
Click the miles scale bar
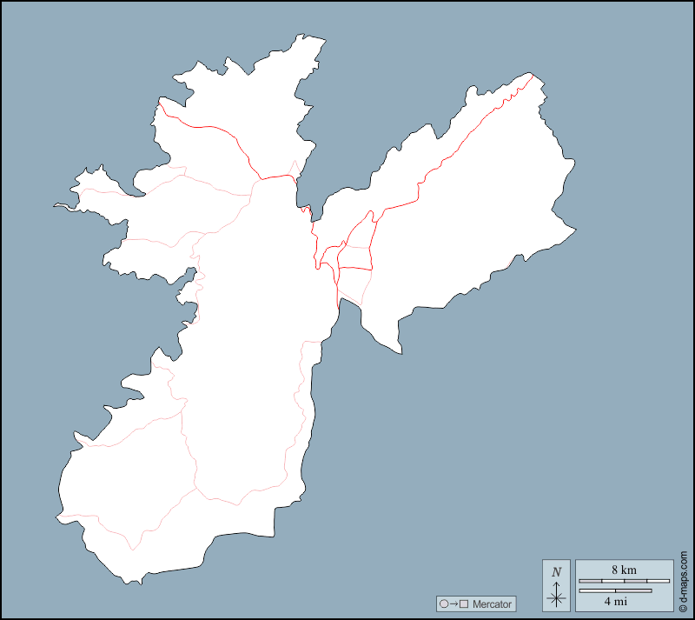tap(615, 590)
